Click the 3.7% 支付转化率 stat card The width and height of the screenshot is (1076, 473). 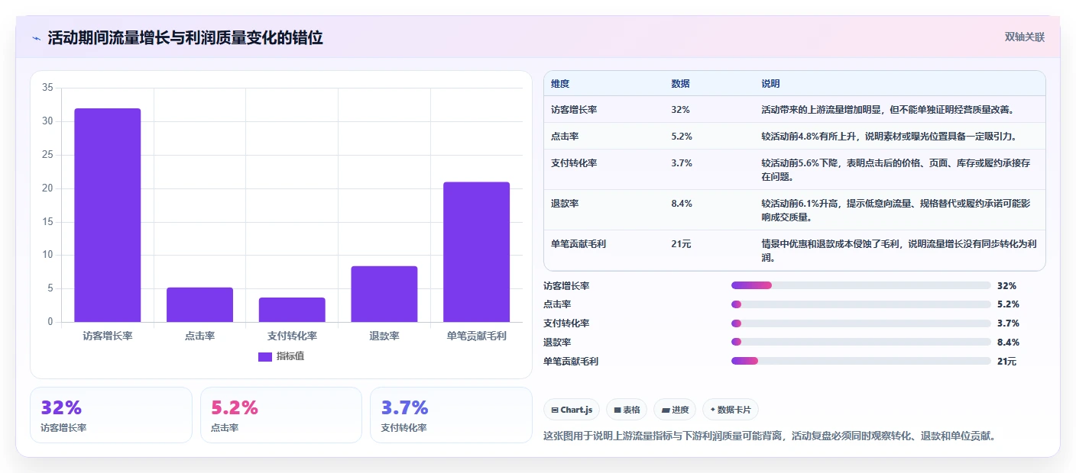[451, 415]
